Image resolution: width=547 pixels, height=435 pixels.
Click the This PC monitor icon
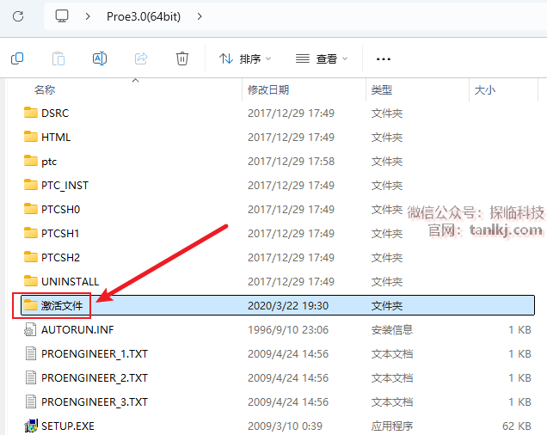point(62,16)
